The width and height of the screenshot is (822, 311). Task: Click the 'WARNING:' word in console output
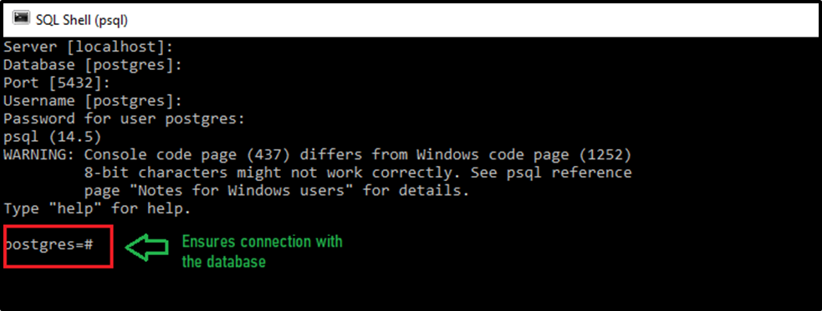pyautogui.click(x=40, y=155)
